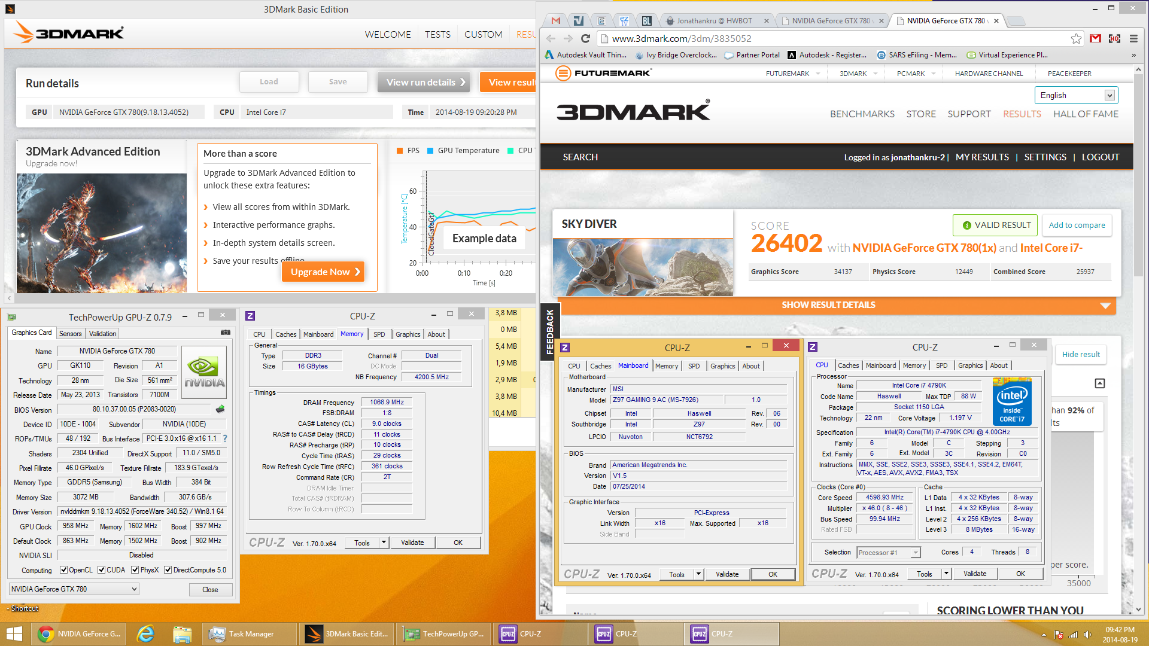Open Windows Start button on taskbar
This screenshot has width=1149, height=646.
click(14, 634)
